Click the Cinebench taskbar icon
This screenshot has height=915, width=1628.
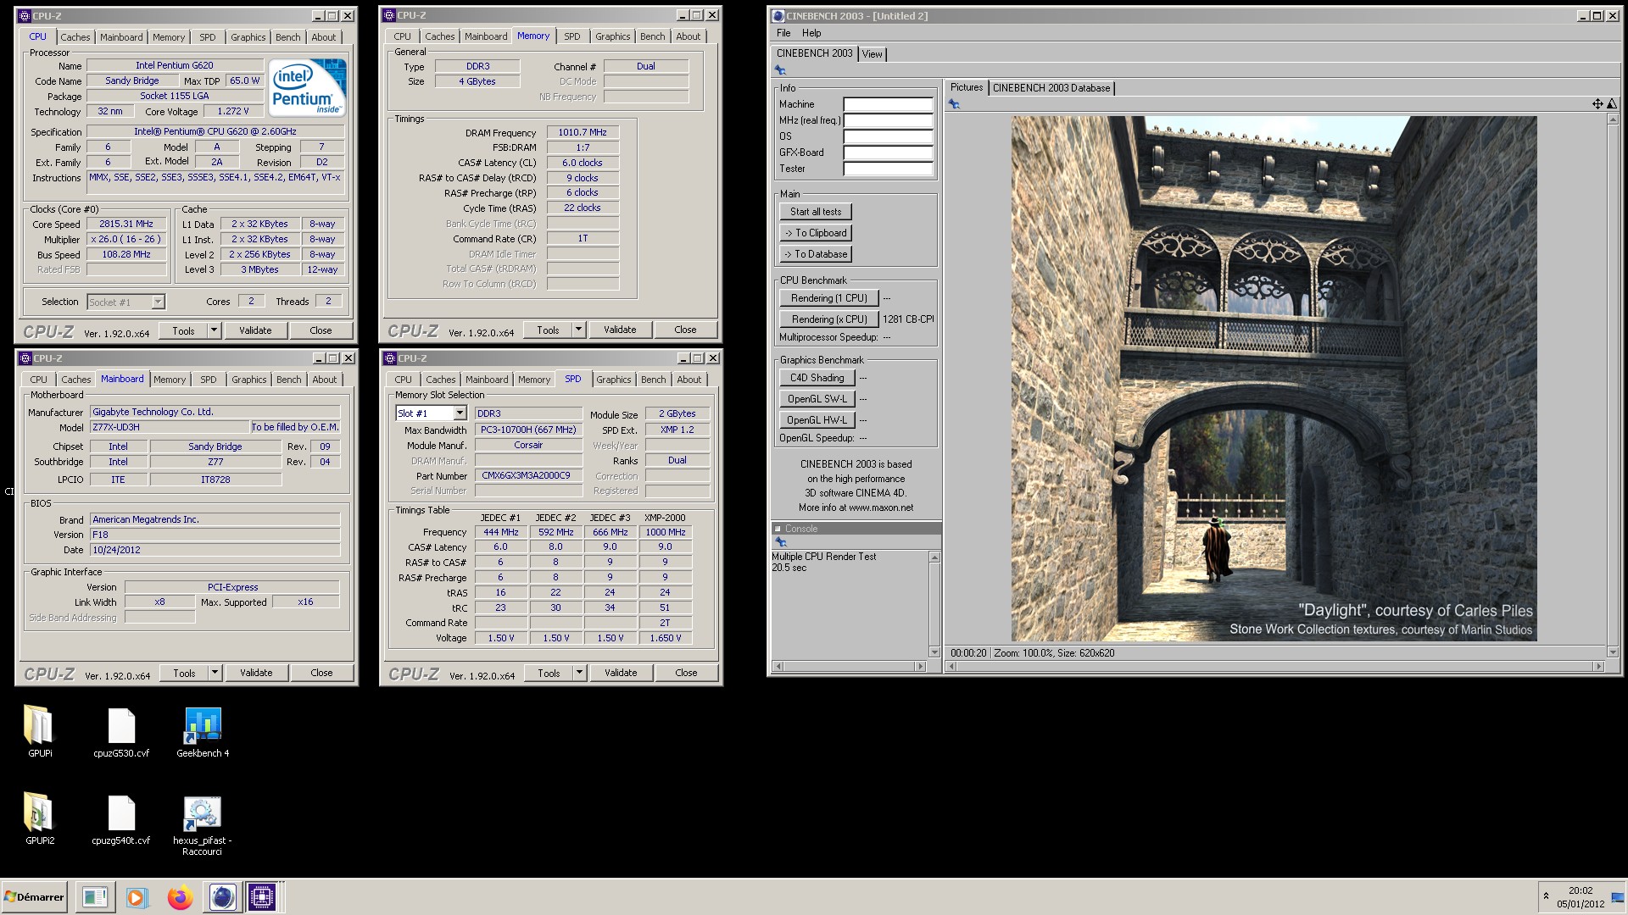(222, 897)
